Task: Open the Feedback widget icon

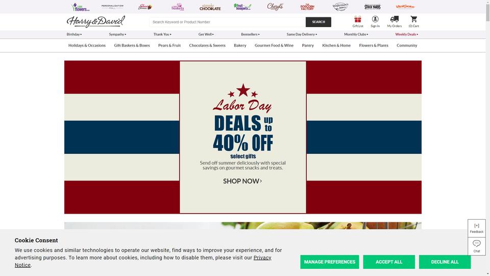Action: click(477, 226)
